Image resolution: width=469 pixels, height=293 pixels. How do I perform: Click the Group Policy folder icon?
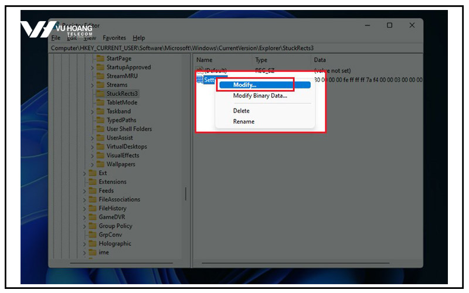(93, 226)
